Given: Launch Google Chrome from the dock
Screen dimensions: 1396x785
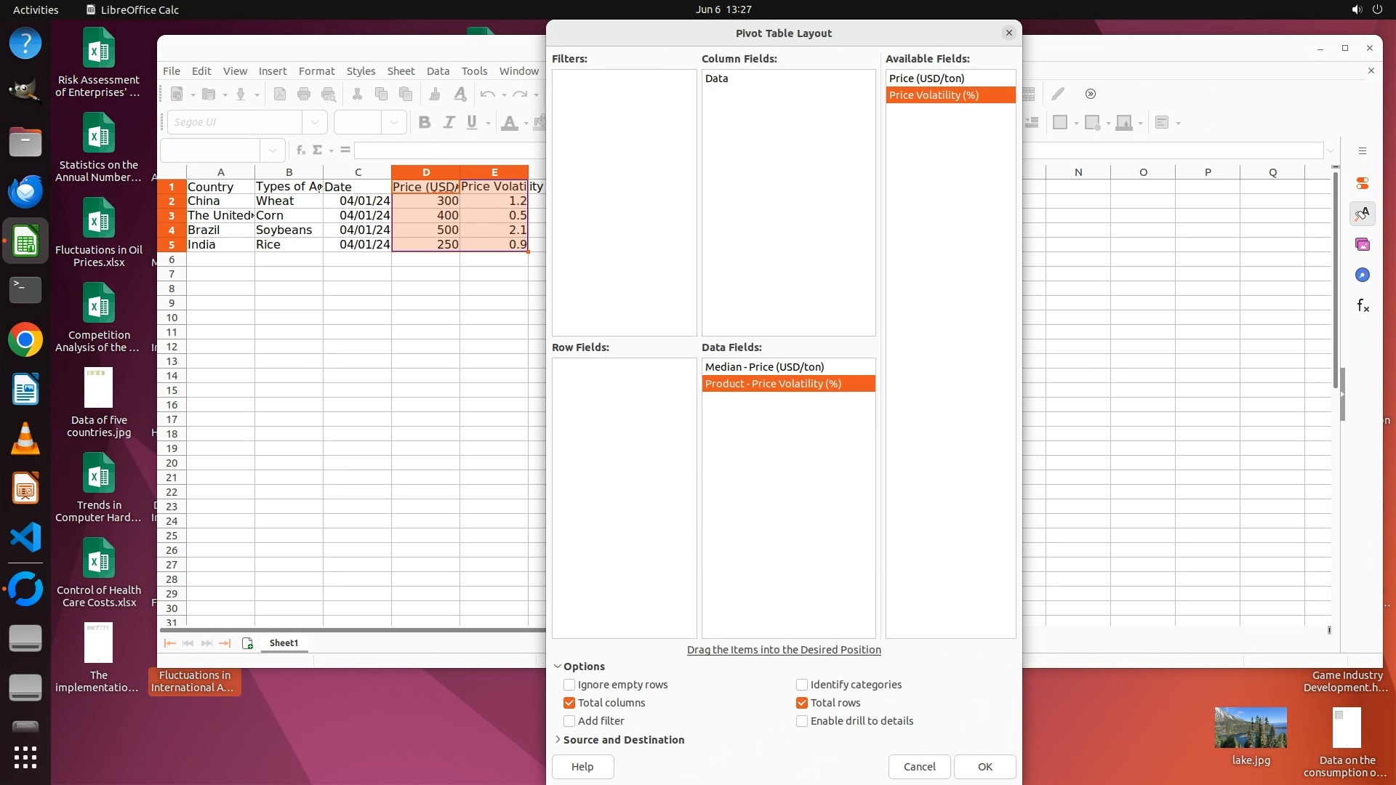Looking at the screenshot, I should (x=25, y=340).
